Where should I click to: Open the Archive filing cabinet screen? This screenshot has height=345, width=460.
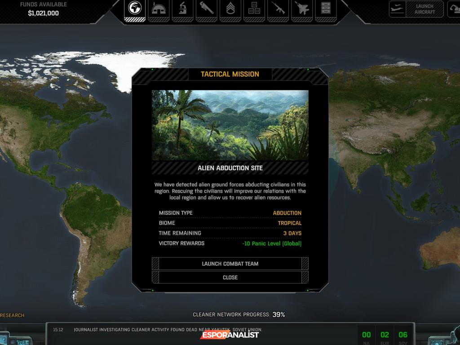click(325, 9)
